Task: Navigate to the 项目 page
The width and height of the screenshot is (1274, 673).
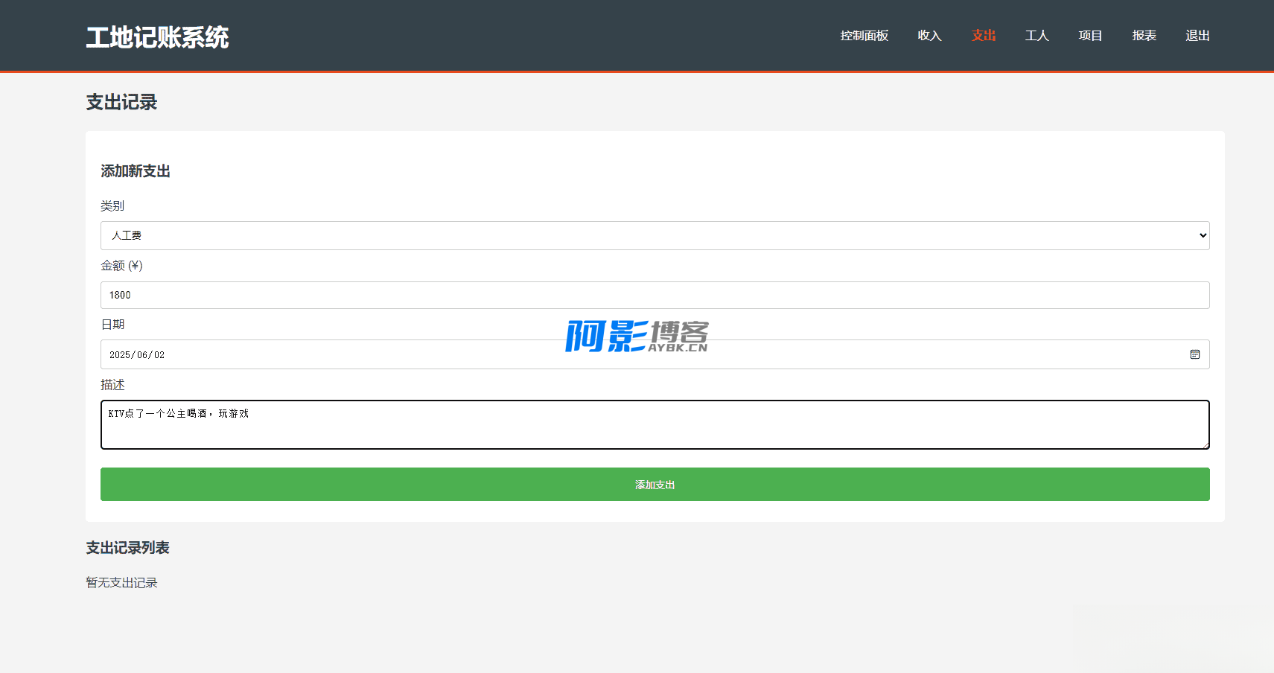Action: (x=1090, y=36)
